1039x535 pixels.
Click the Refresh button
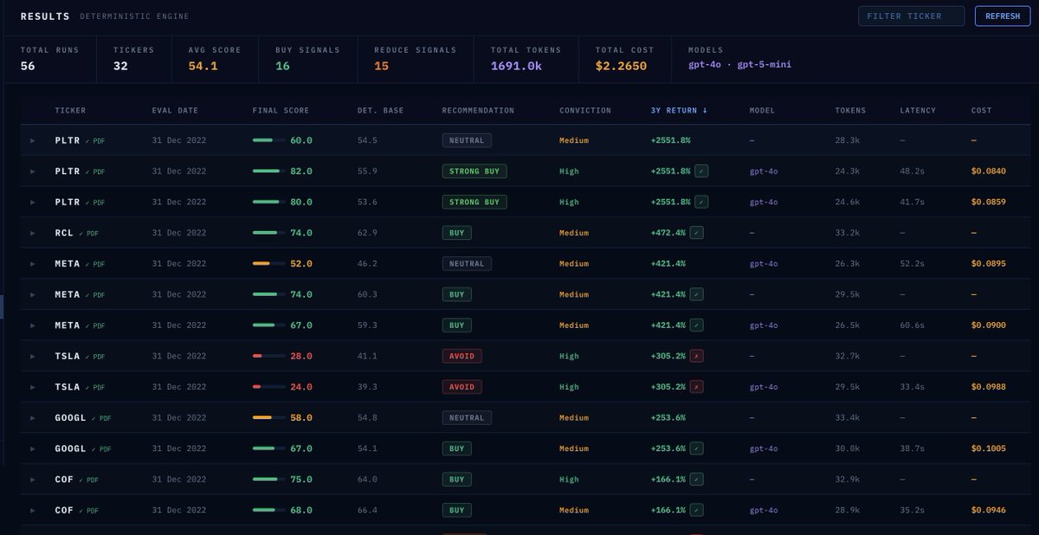(x=1003, y=16)
